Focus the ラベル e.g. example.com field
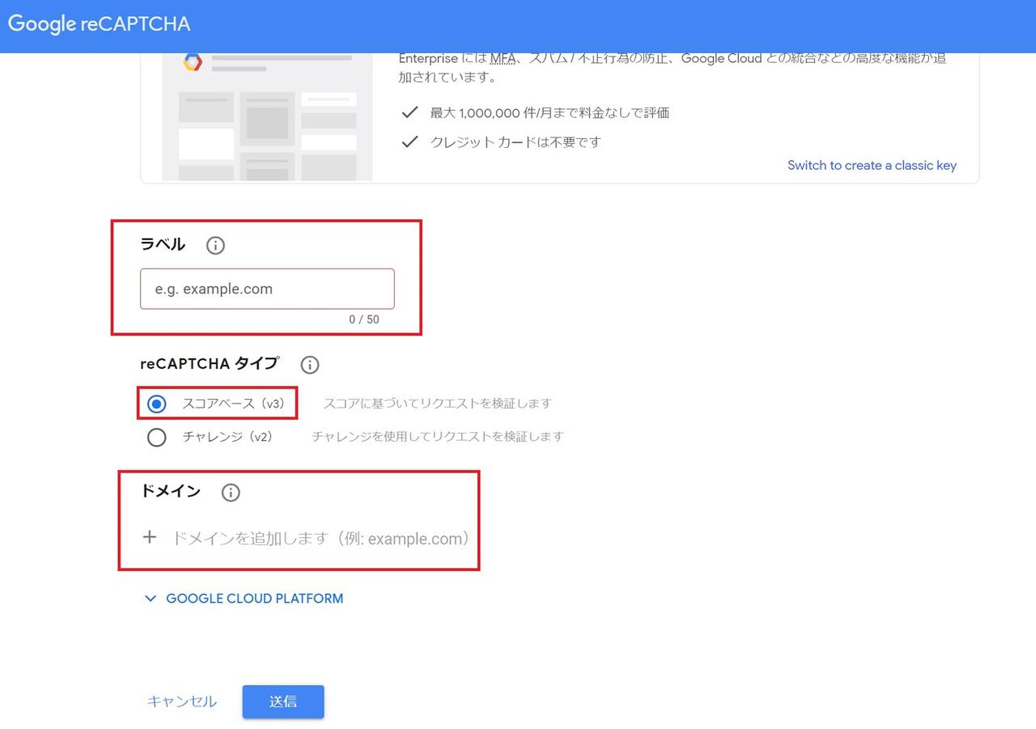 coord(267,289)
